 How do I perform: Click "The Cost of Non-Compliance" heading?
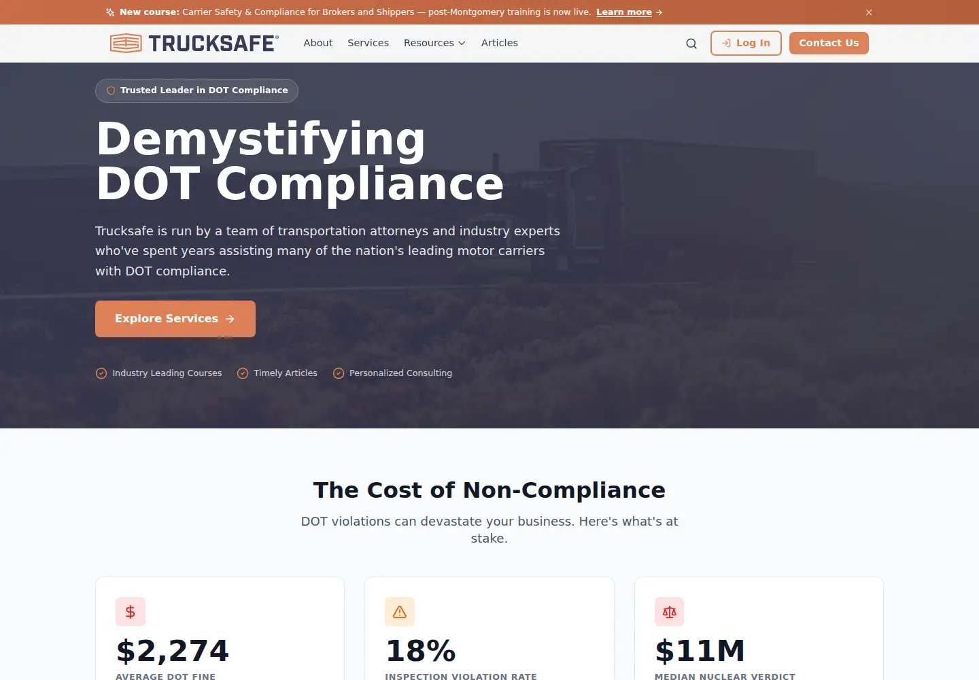coord(489,490)
